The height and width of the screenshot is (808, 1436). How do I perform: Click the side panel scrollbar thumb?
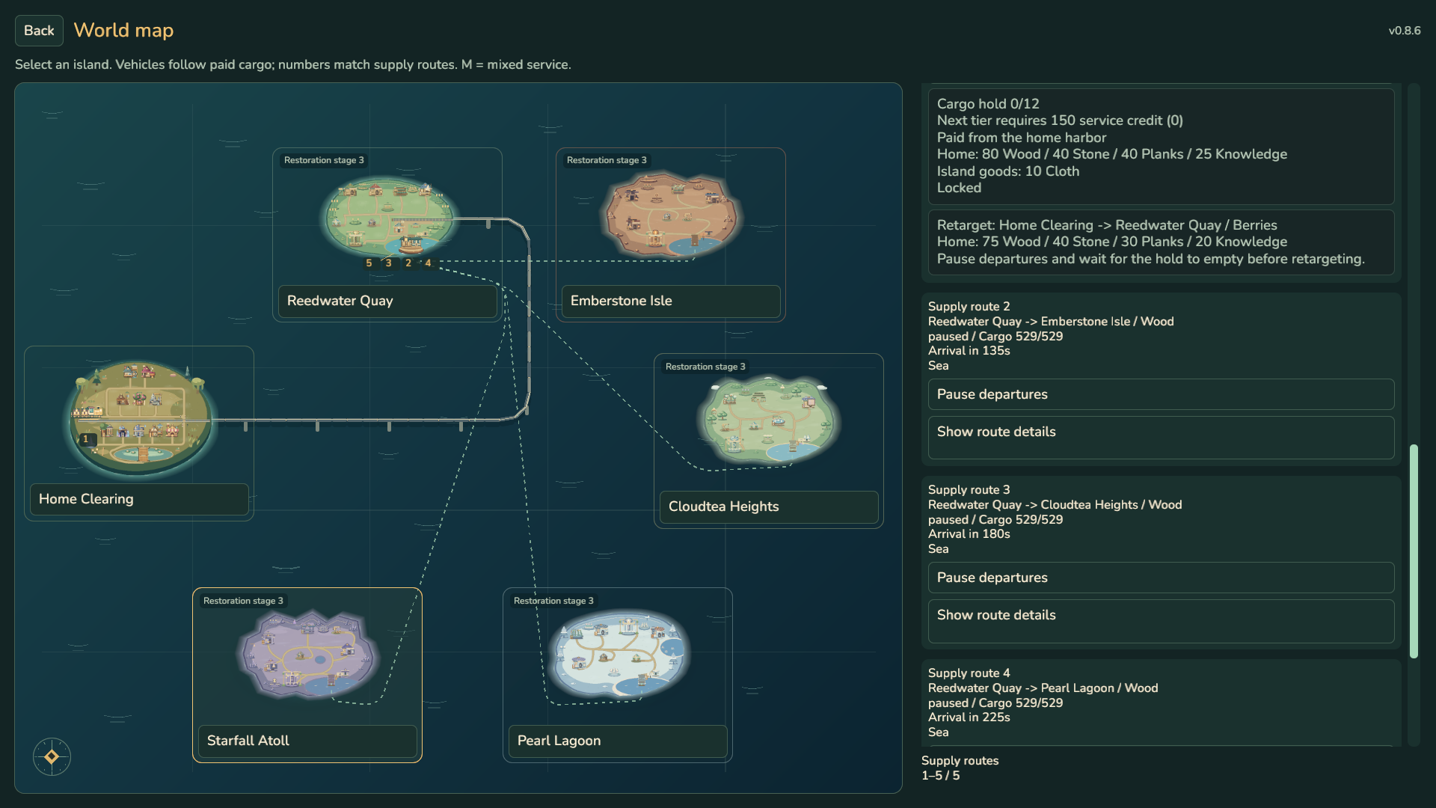[1414, 551]
